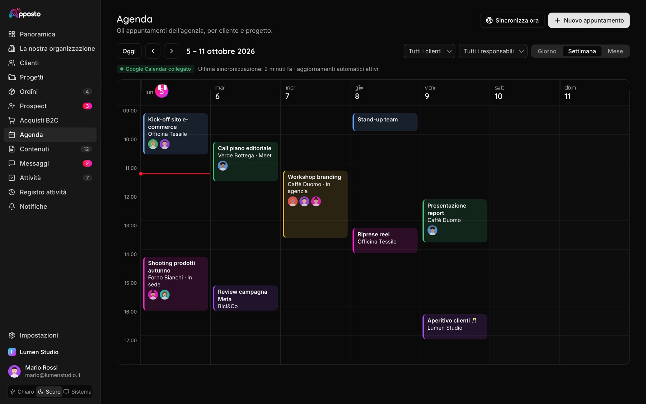
Task: Click the 17:00 time label
Action: click(x=131, y=340)
